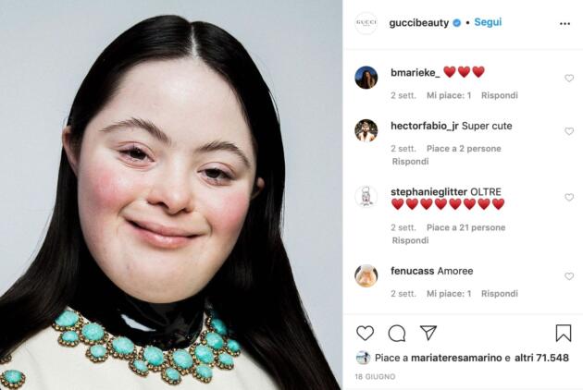
Task: Like the post with heart icon
Action: [366, 333]
